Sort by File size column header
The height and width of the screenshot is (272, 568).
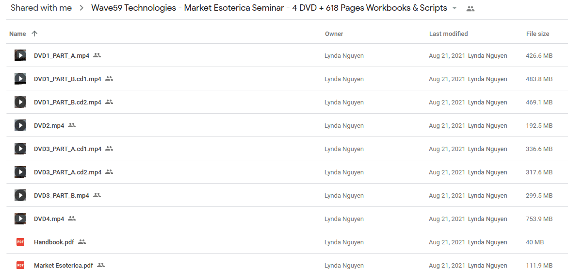537,34
